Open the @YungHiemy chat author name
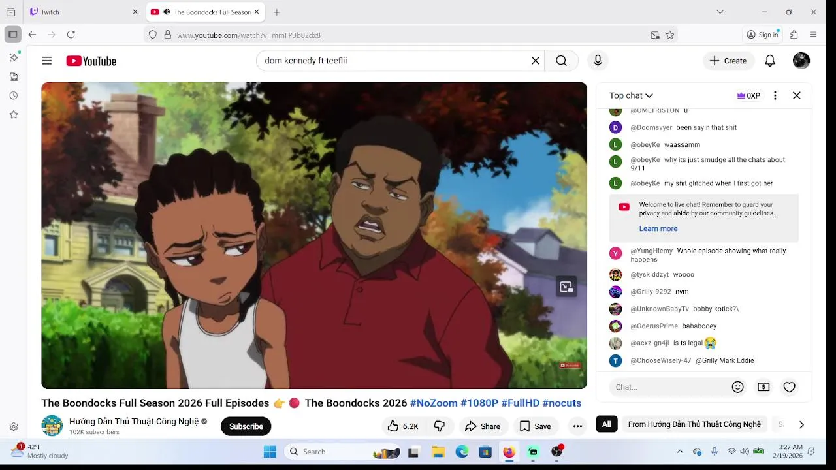This screenshot has width=836, height=470. [651, 251]
